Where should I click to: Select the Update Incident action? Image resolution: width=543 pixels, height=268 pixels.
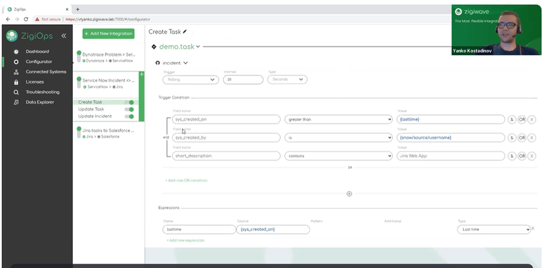coord(95,116)
